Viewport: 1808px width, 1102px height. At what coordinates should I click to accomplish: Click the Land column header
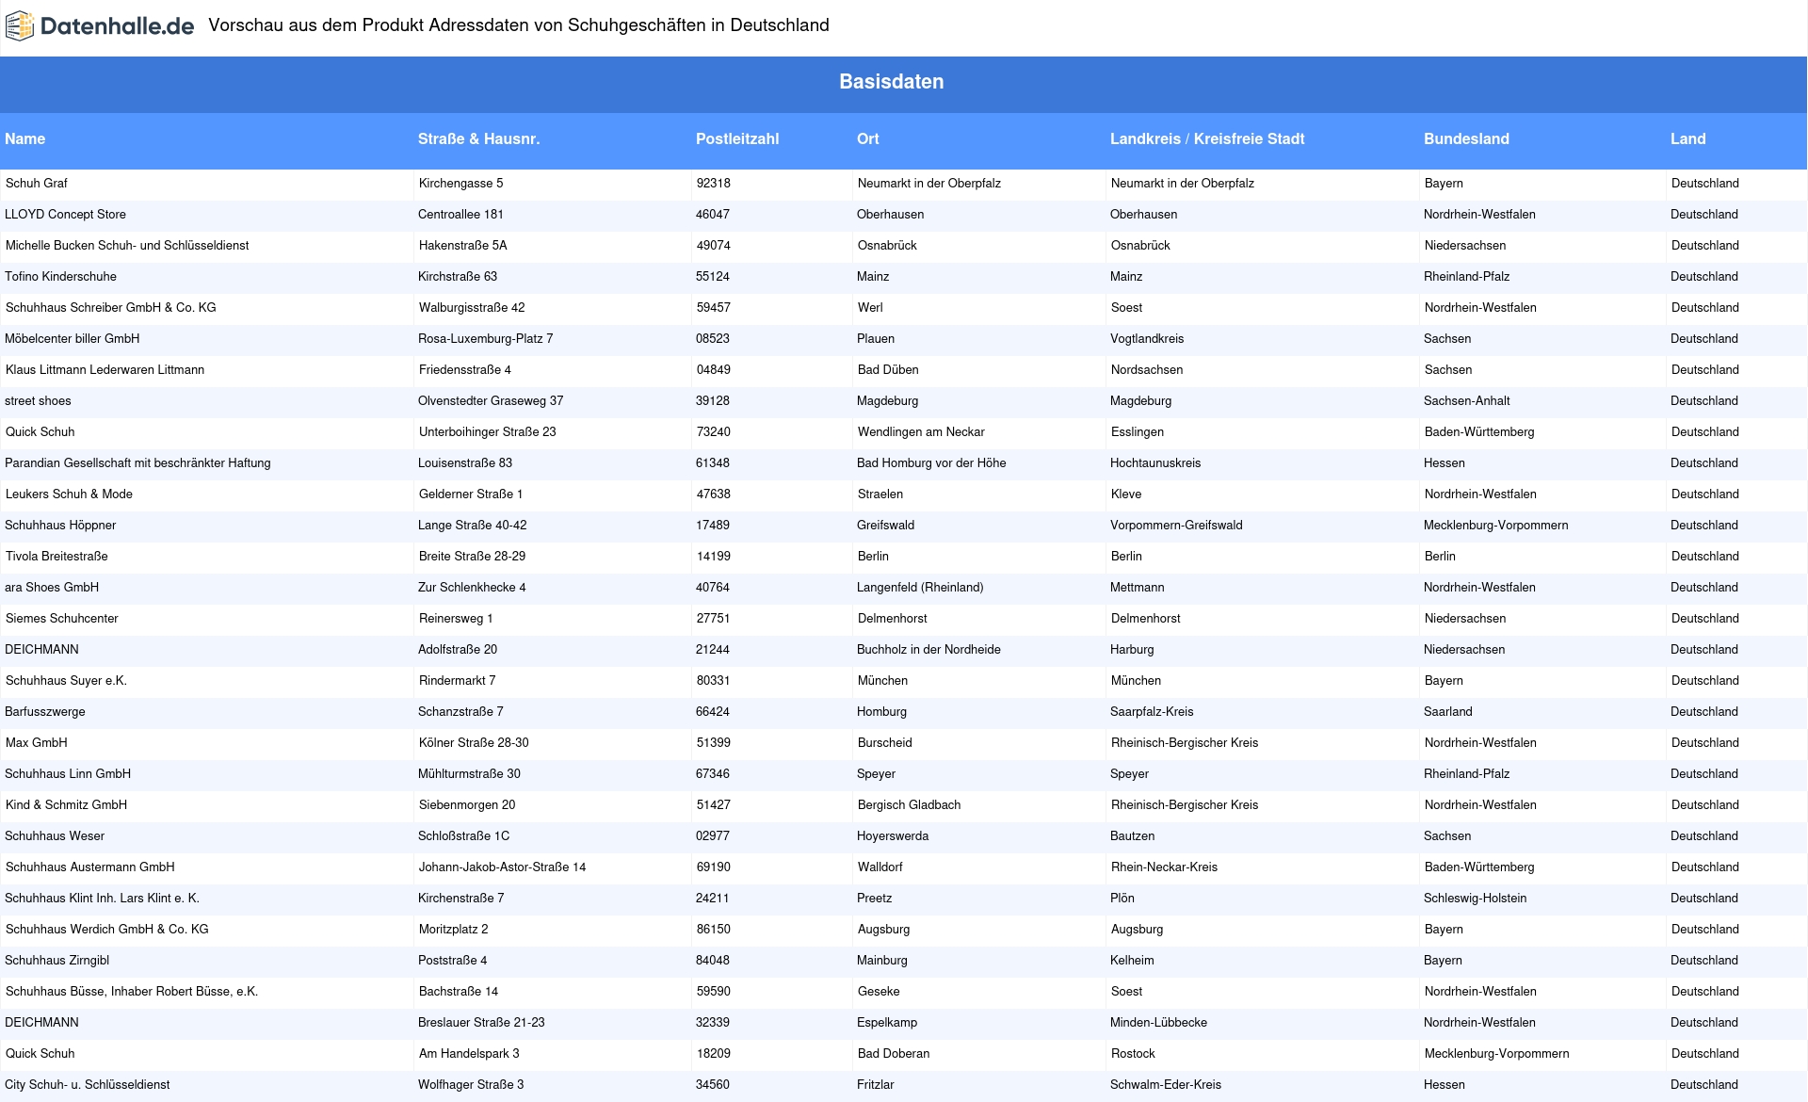[x=1687, y=138]
